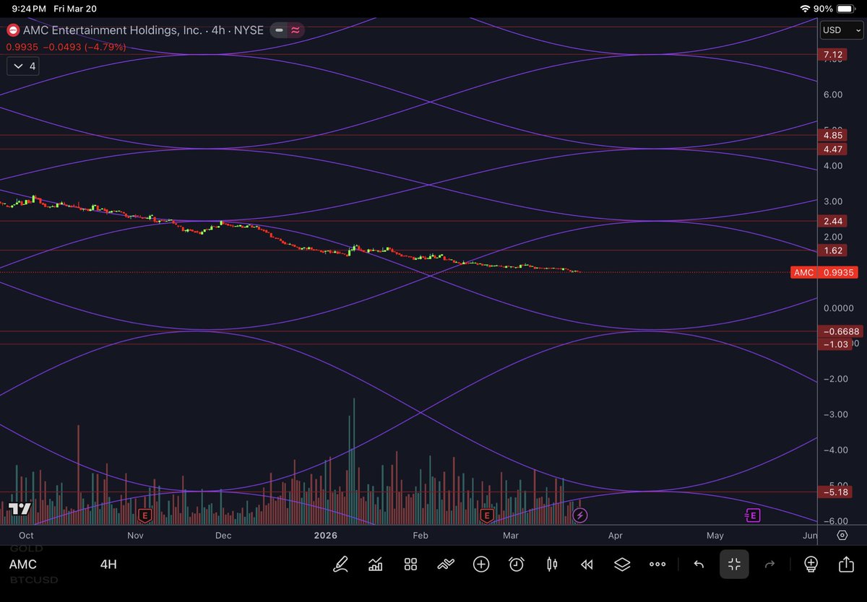Tap the earnings E marker near November

(145, 515)
